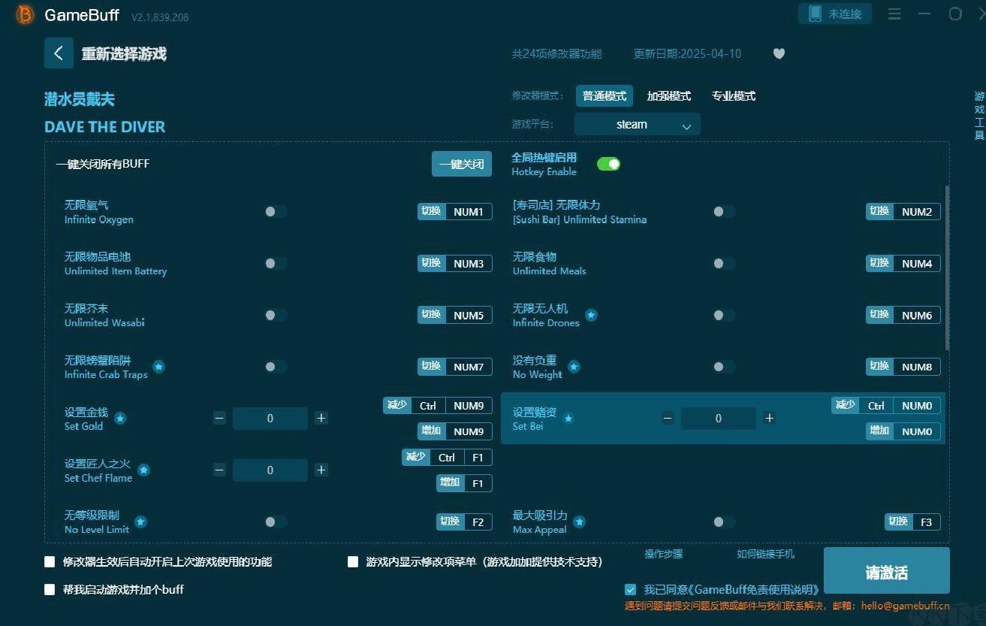Click the NUM2 hotkey for Unlimited Stamina
The height and width of the screenshot is (626, 986).
[x=917, y=212]
